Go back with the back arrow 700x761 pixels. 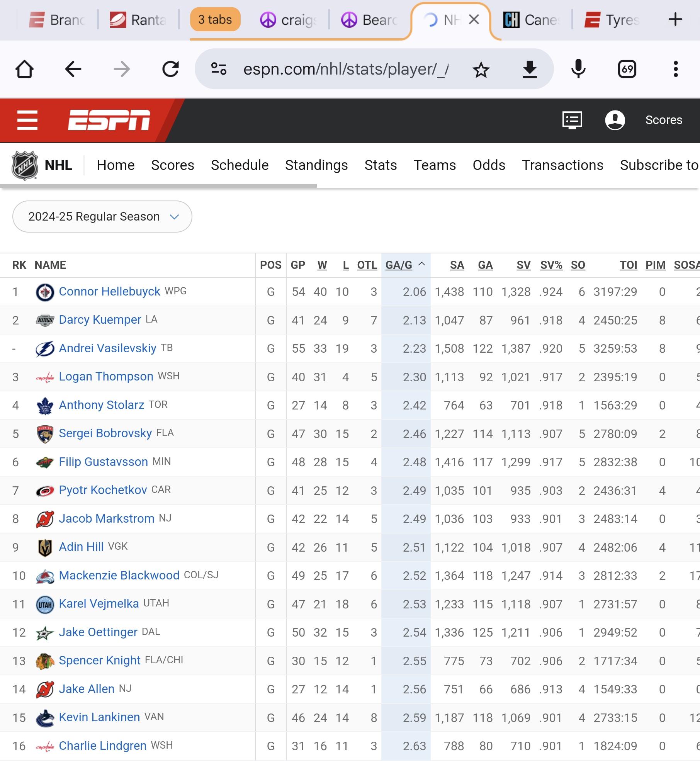(x=73, y=69)
